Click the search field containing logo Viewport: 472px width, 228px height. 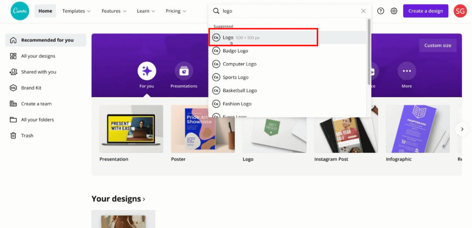290,11
